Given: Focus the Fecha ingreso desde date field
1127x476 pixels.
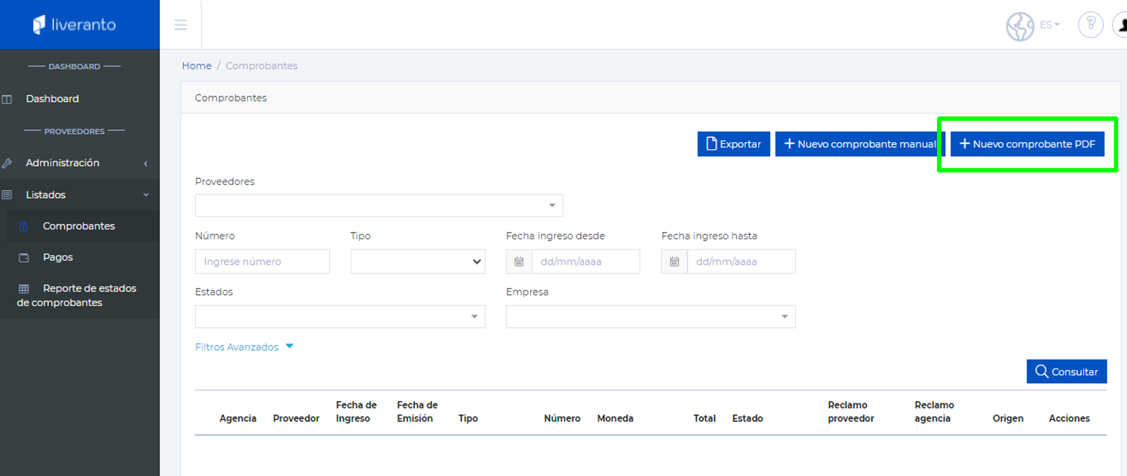Looking at the screenshot, I should tap(586, 262).
